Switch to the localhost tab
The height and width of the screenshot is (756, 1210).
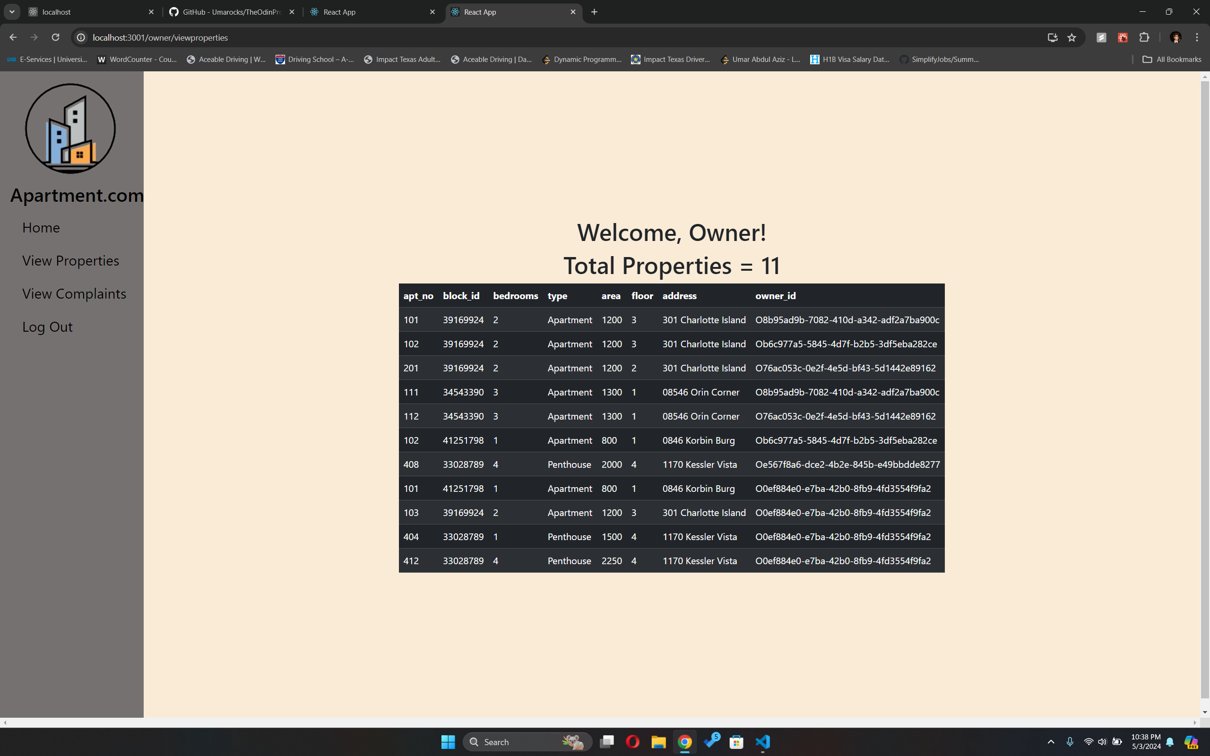pyautogui.click(x=90, y=12)
